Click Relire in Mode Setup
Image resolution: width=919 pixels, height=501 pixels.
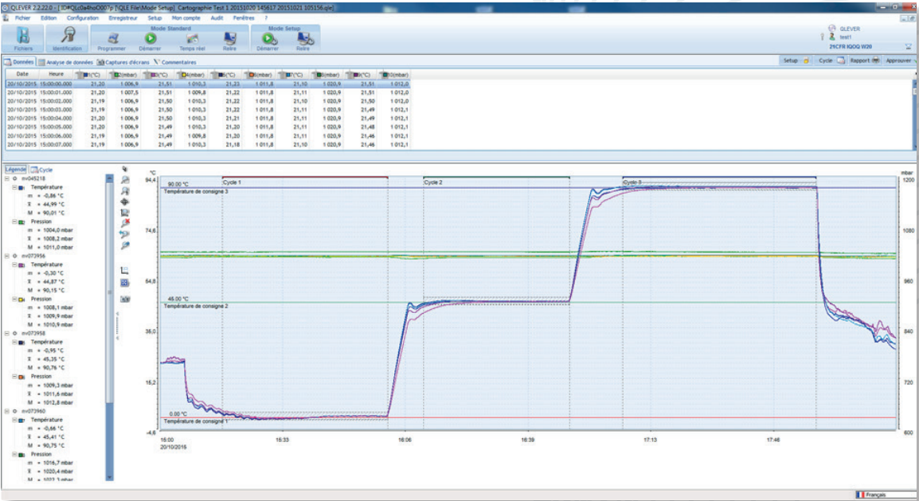coord(303,39)
